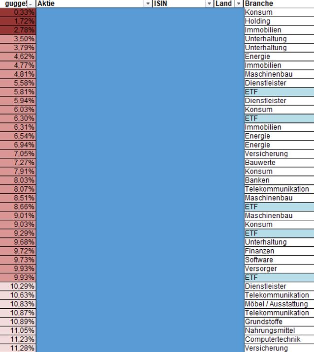Open the Land column filter dropdown

[239, 3]
